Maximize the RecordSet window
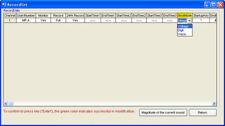The height and width of the screenshot is (126, 225). pos(214,5)
